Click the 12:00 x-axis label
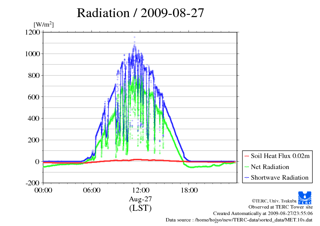Image resolution: width=320 pixels, height=226 pixels. pos(140,190)
